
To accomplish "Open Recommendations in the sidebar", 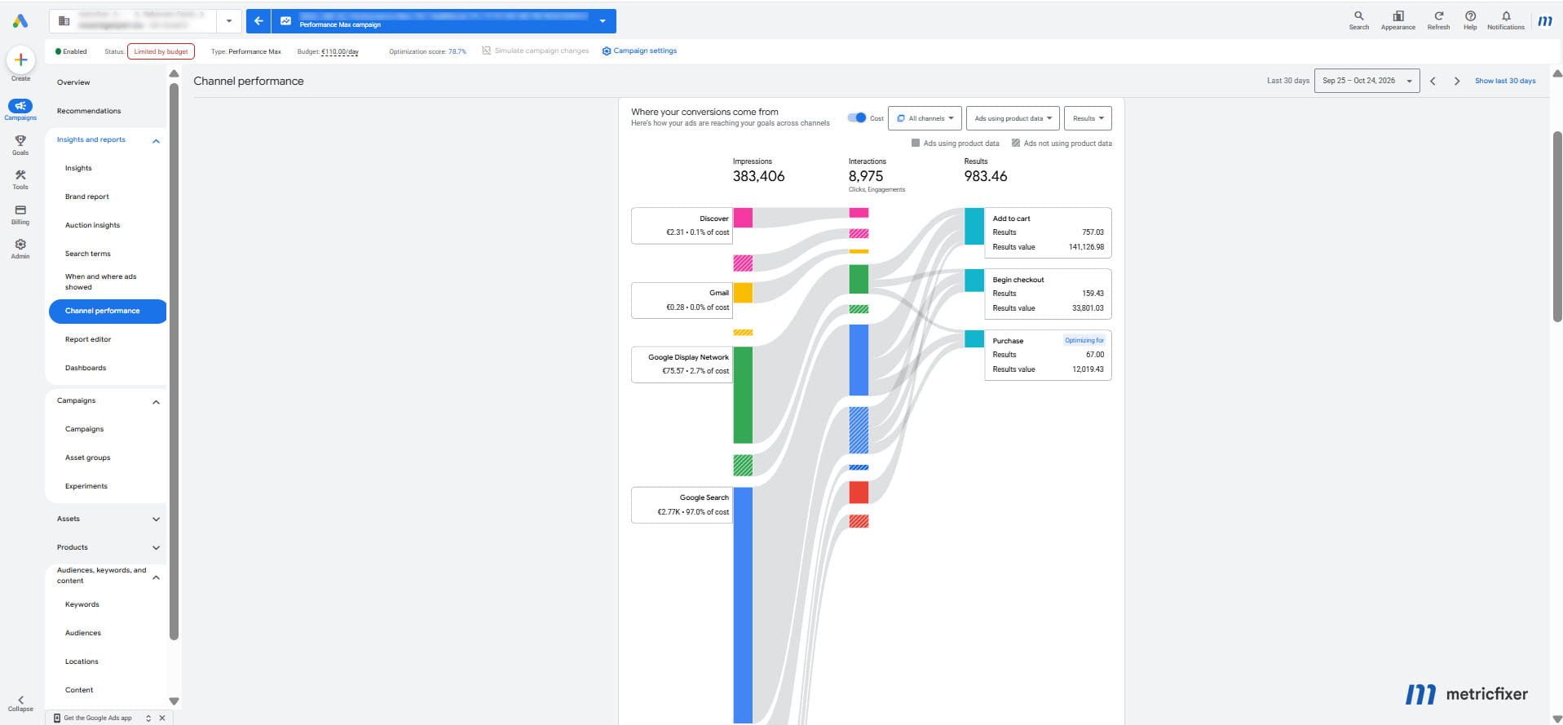I will pyautogui.click(x=89, y=111).
